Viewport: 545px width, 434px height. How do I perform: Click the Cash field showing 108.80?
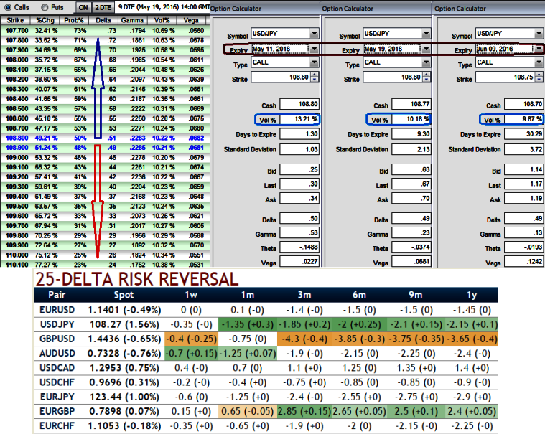pyautogui.click(x=299, y=104)
